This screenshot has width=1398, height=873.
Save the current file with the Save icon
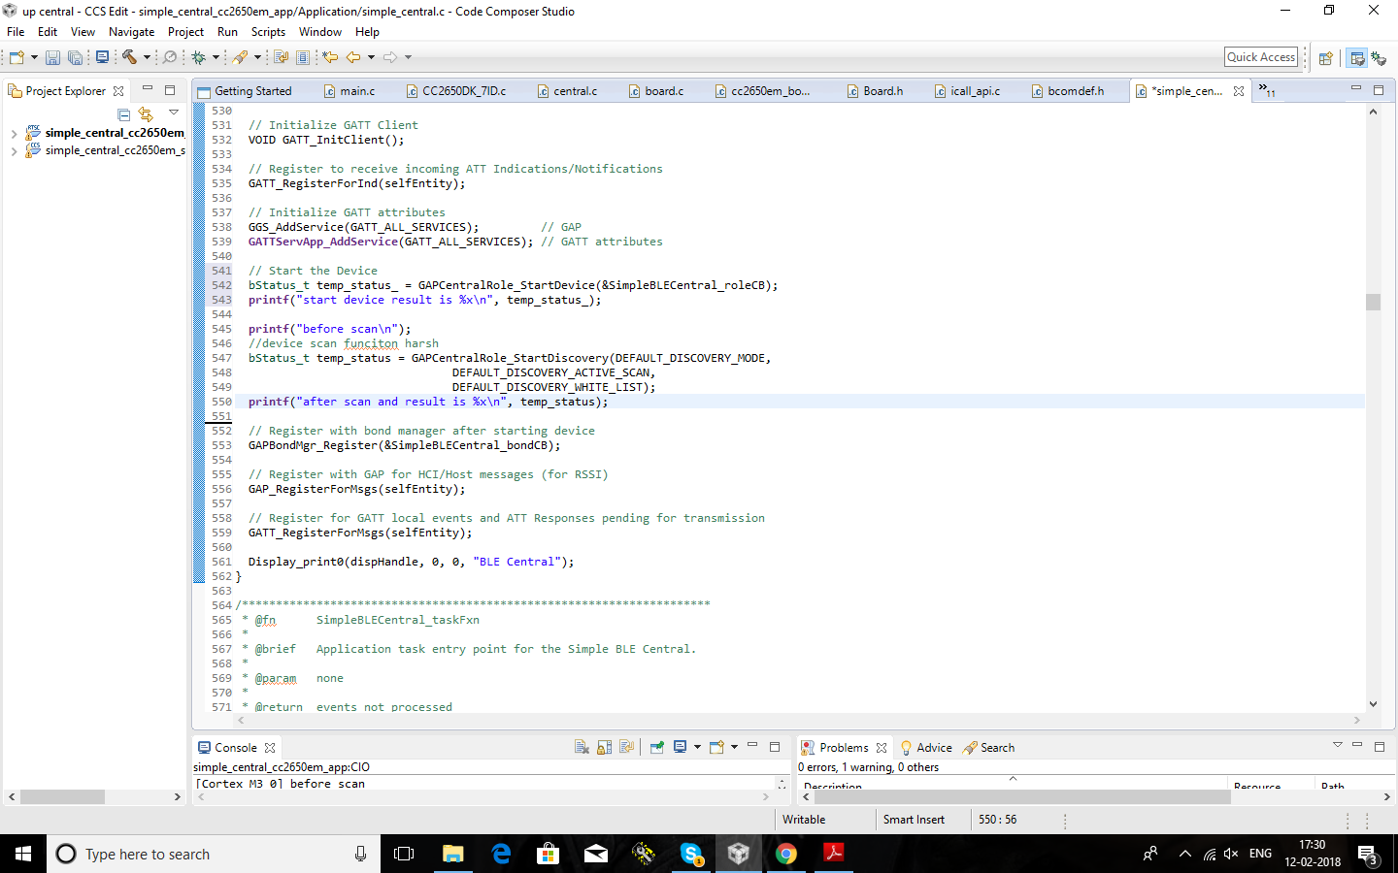coord(52,57)
